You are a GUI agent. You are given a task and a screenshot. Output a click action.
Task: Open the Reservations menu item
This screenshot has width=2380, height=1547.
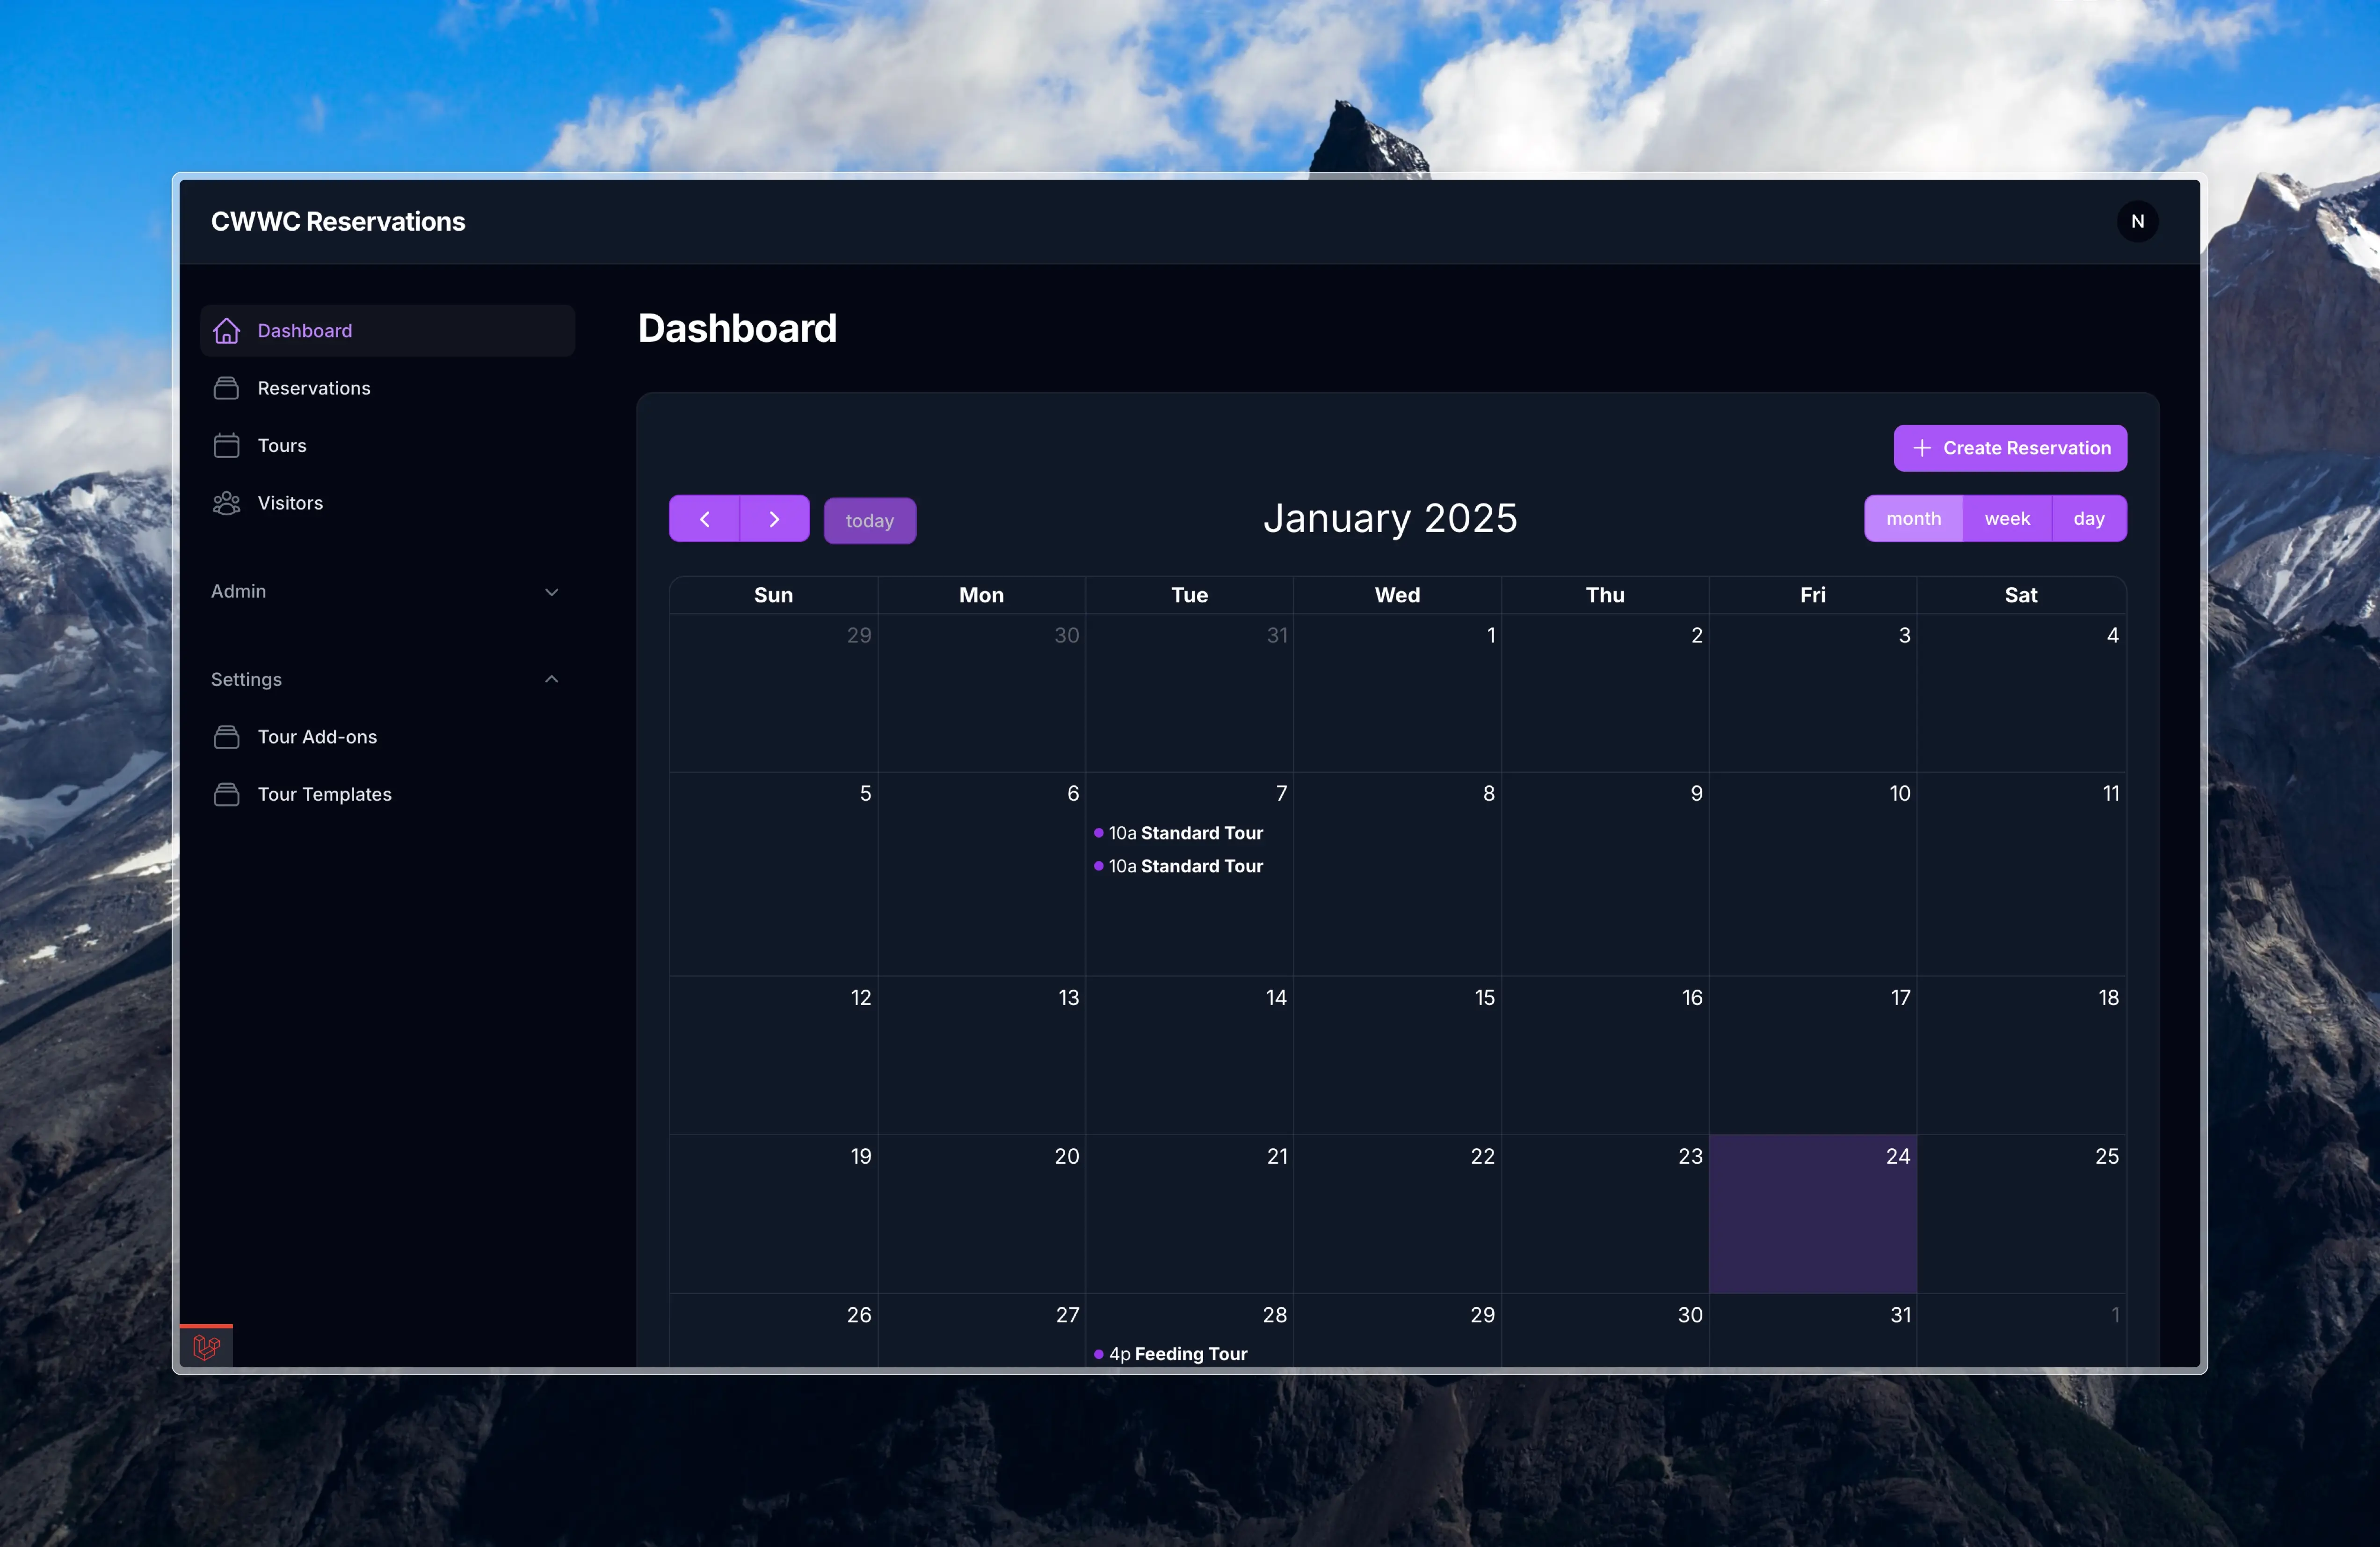click(x=314, y=388)
